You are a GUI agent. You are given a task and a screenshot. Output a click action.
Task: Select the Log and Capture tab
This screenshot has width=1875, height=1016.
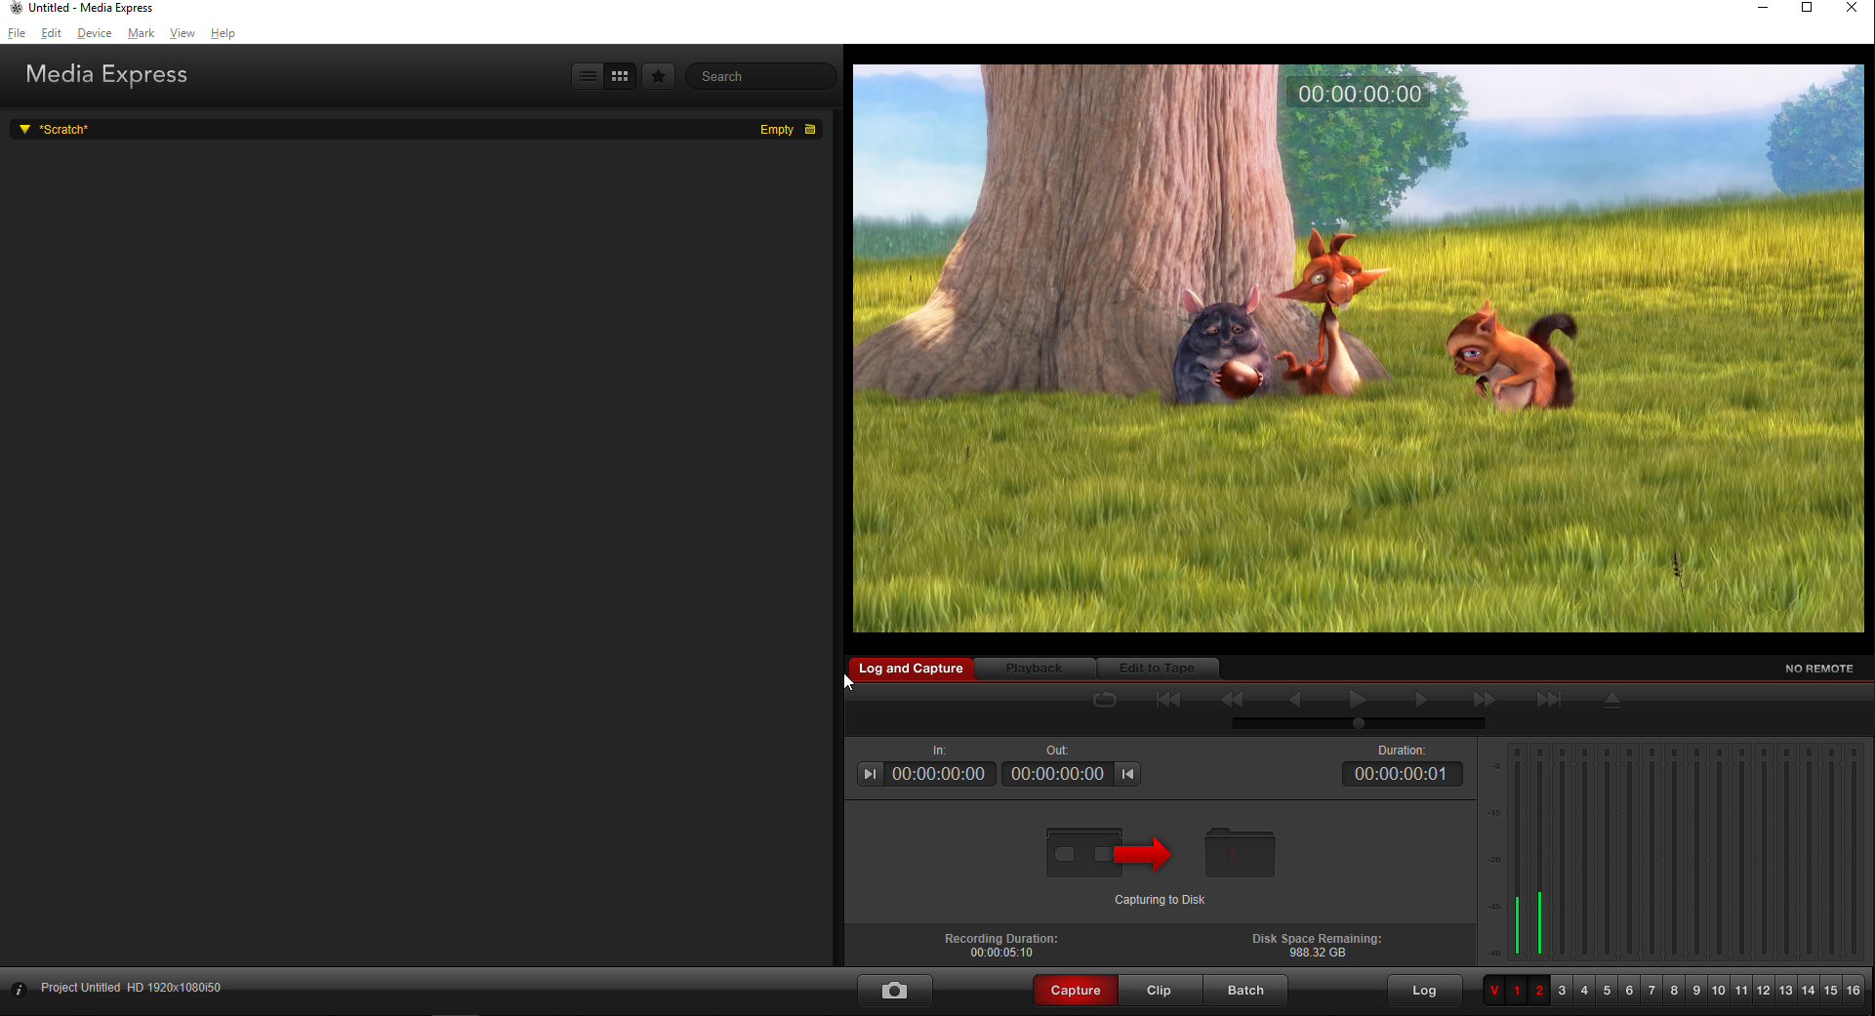click(911, 669)
